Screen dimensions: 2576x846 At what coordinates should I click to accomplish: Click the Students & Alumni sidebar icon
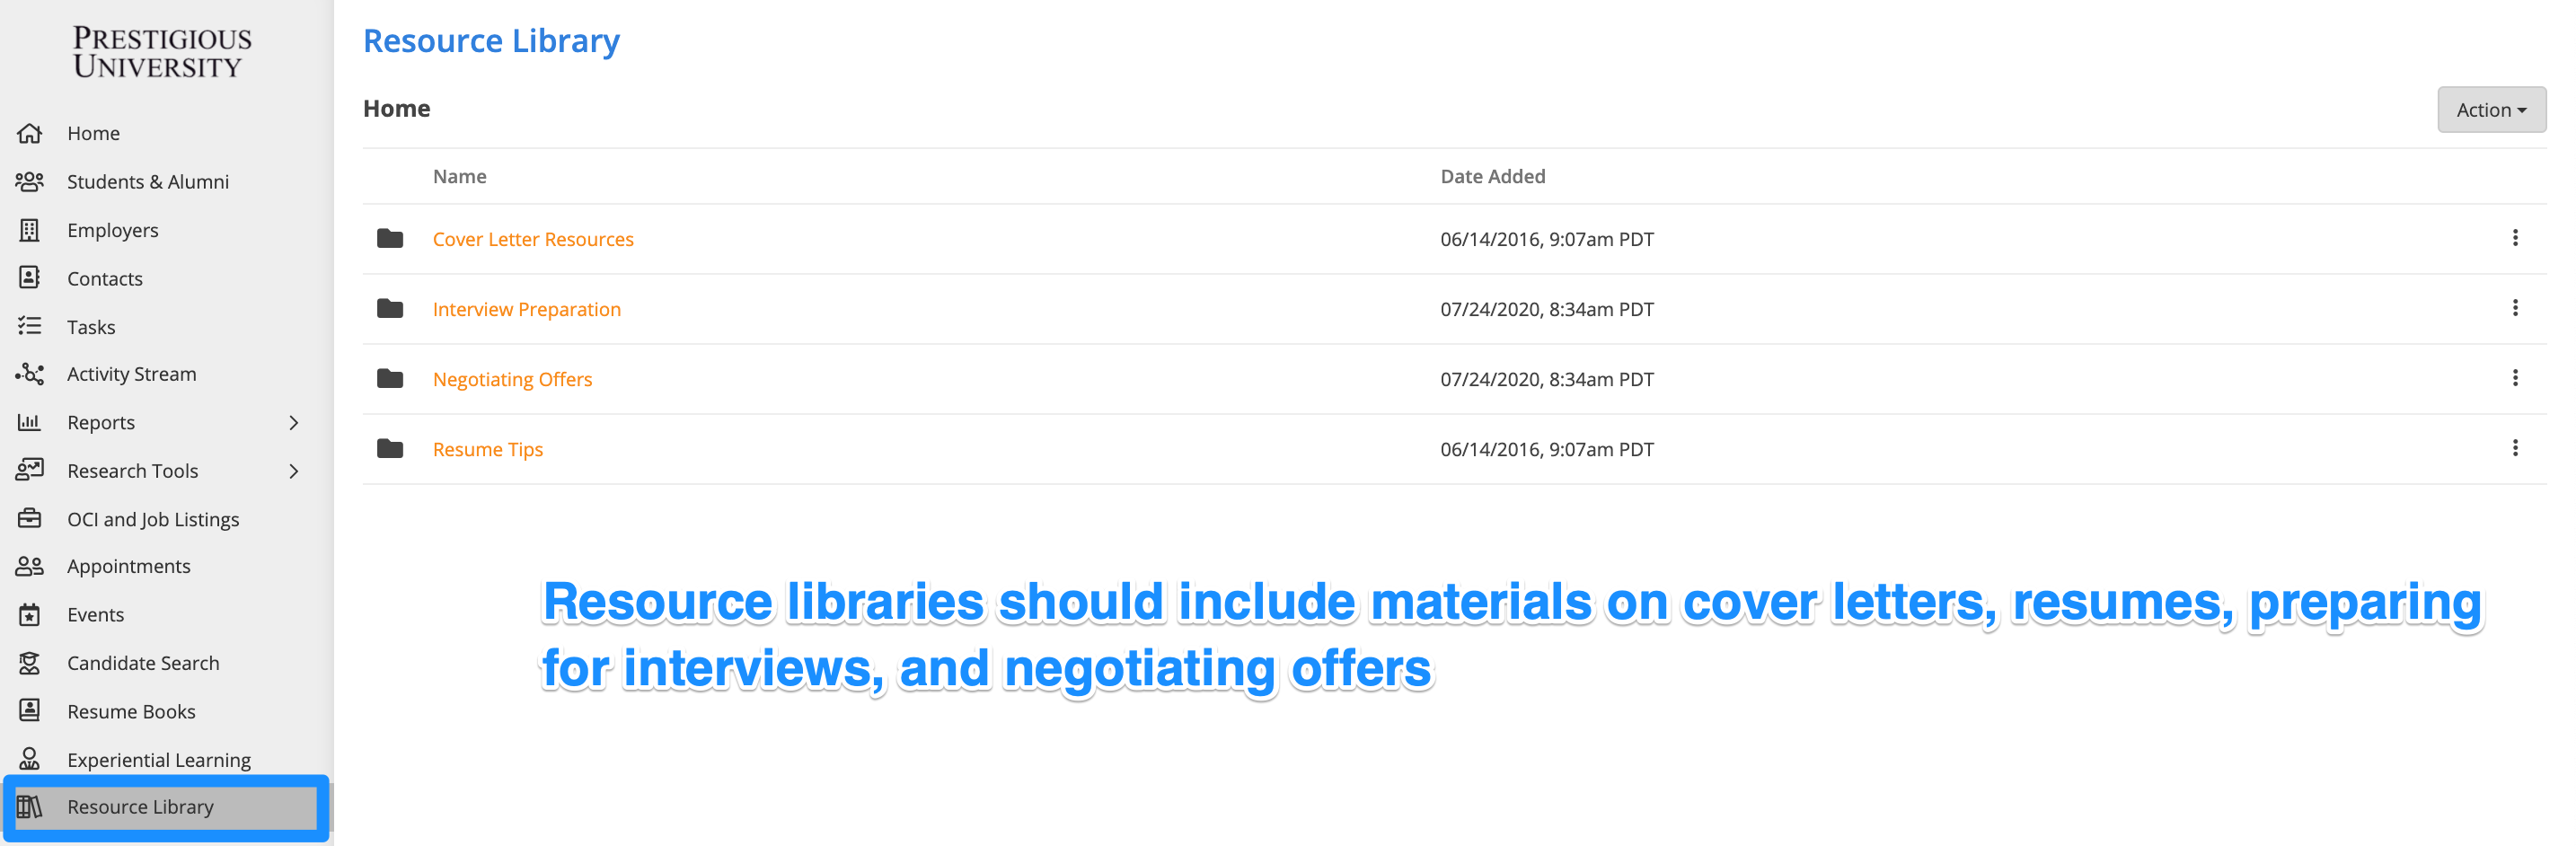point(30,181)
